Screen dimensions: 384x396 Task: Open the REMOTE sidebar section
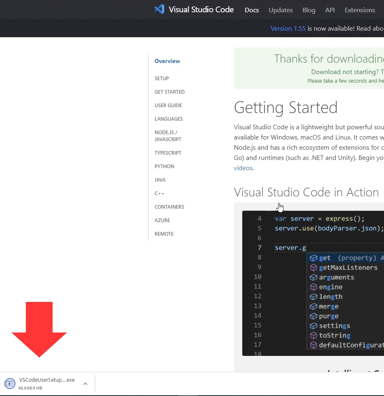164,234
